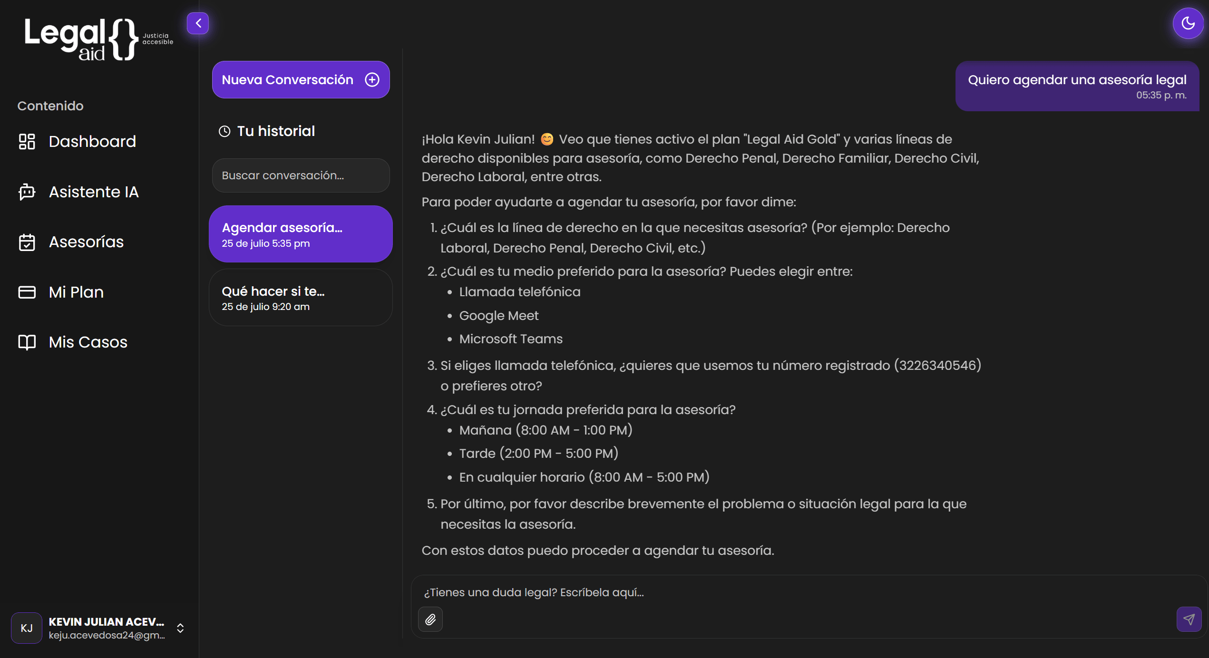
Task: Click the Mis Casos book icon
Action: 27,342
